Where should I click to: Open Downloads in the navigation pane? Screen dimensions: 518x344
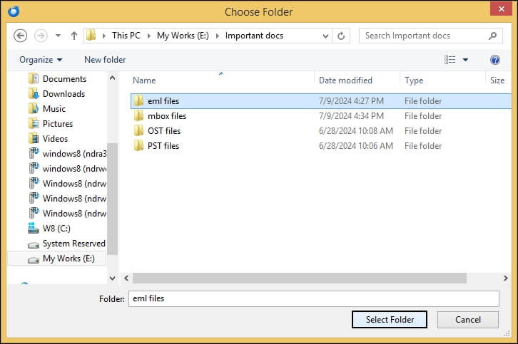coord(64,94)
